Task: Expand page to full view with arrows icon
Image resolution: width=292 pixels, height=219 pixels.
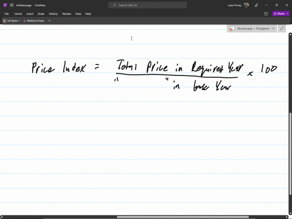Action: 282,29
